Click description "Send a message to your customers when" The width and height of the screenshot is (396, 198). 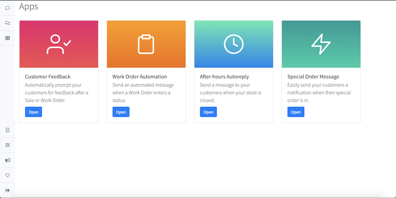click(x=230, y=93)
